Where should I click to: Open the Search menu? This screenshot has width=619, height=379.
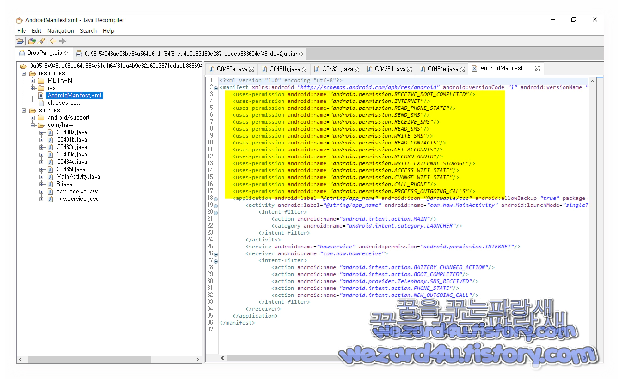point(88,31)
